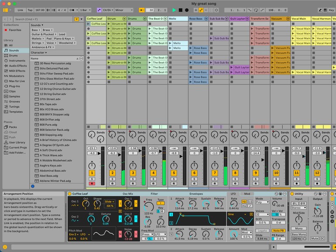Screen dimensions: 336x252
Task: Open the Poly mode dropdown
Action: coord(262,202)
